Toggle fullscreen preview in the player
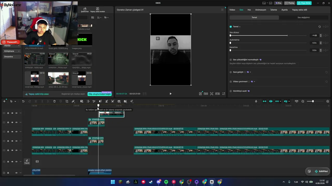332x186 pixels. (224, 94)
